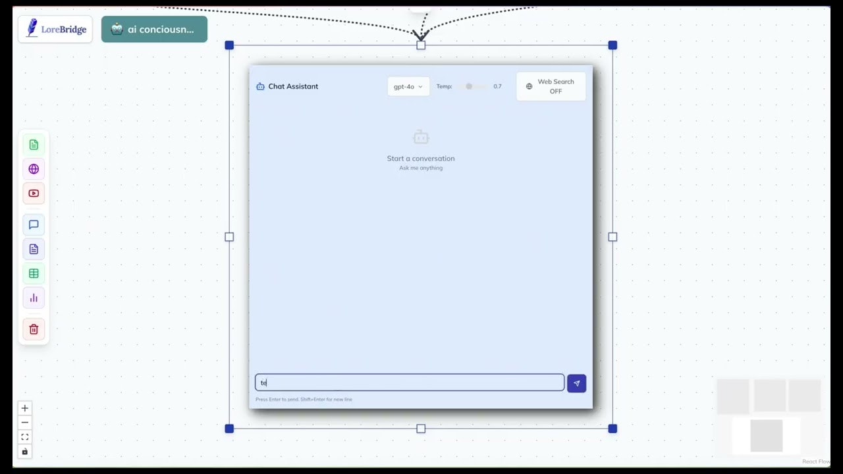Click the bottom-left blue corner handle
This screenshot has width=843, height=474.
pos(229,429)
